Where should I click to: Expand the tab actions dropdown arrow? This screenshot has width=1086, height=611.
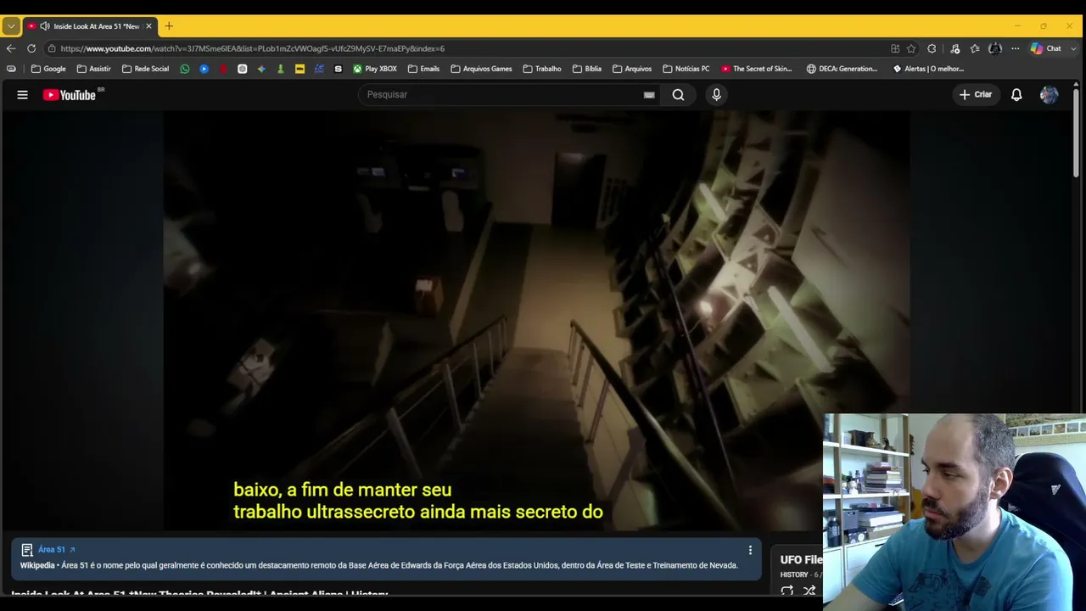[x=11, y=26]
